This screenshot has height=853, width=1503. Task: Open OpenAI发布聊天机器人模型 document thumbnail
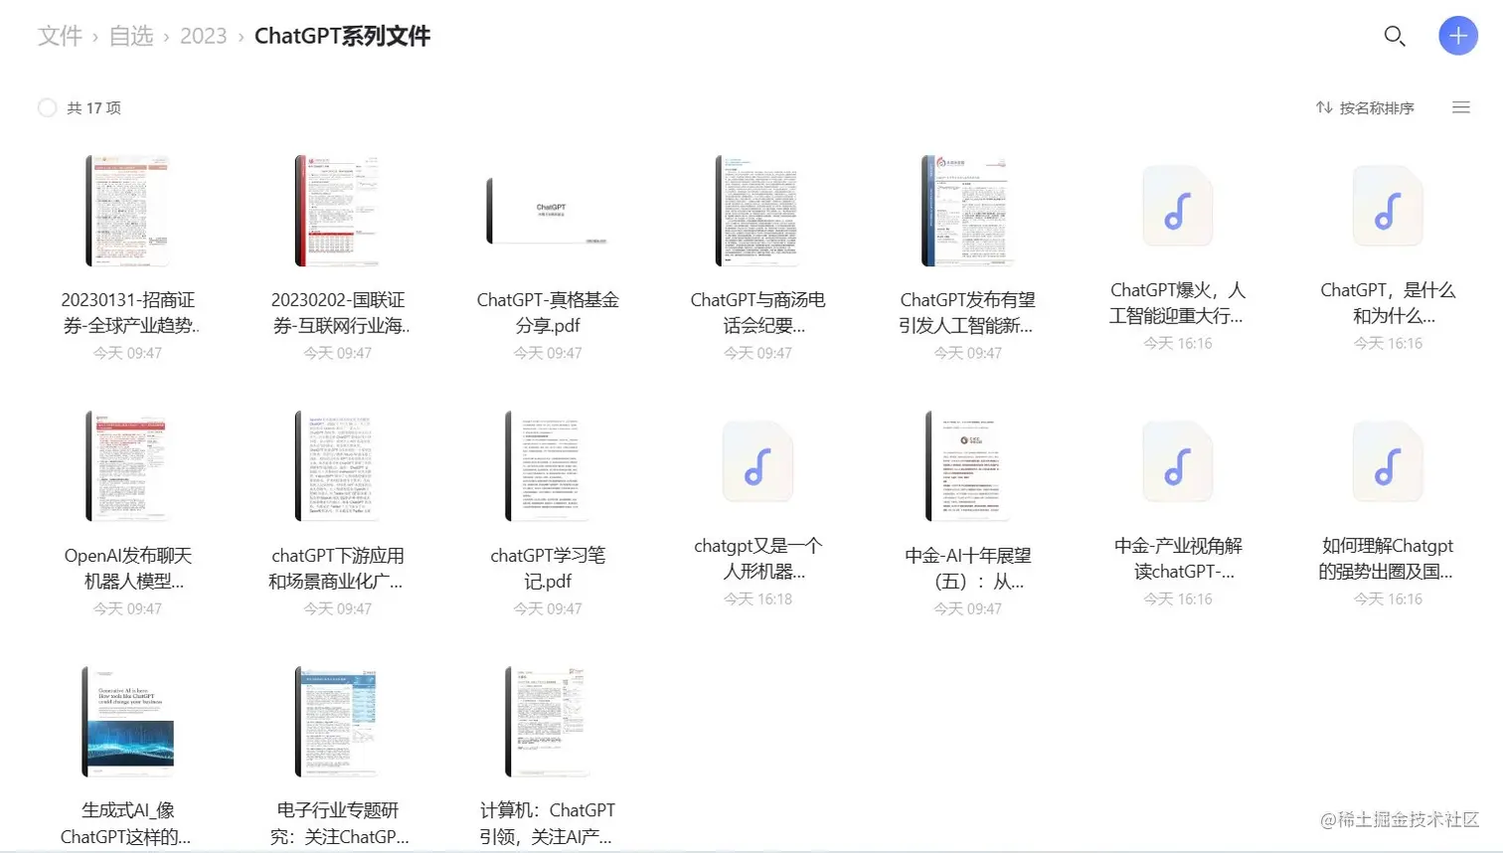click(127, 466)
